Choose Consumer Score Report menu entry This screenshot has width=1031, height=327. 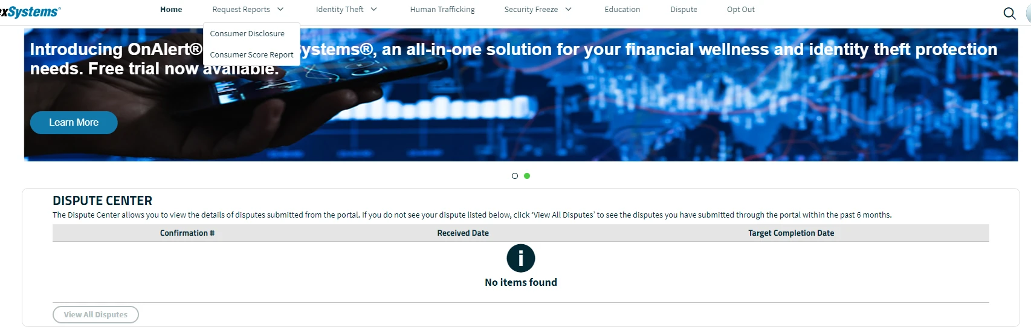251,55
